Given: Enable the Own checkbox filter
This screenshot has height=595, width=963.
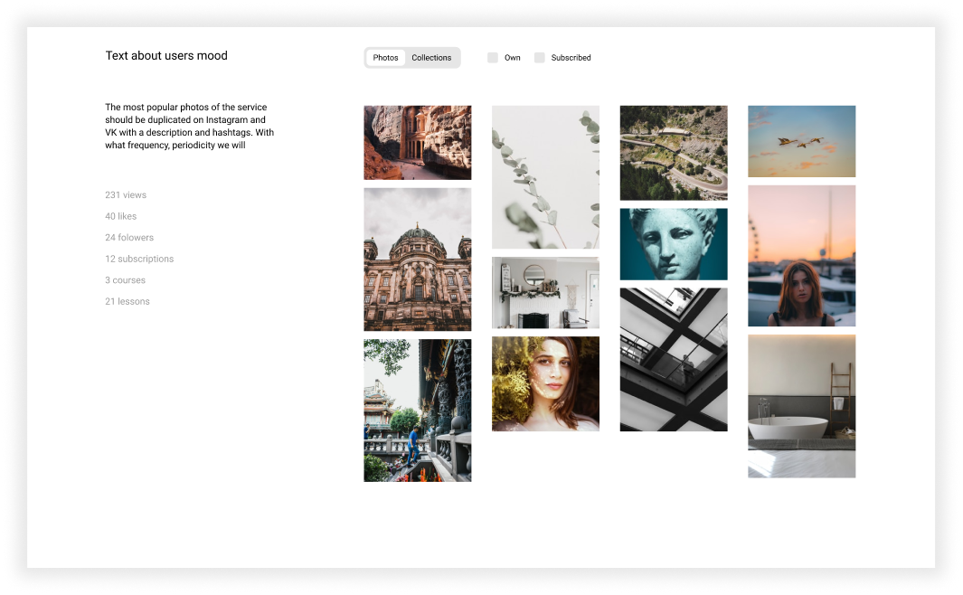Looking at the screenshot, I should (493, 58).
